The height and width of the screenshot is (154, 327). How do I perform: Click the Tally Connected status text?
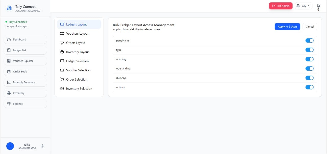click(x=18, y=22)
